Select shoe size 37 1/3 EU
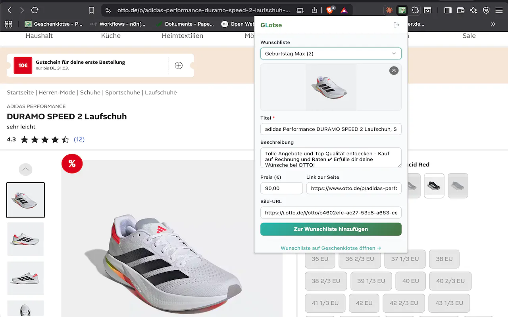Viewport: 508px width, 317px height. coord(405,259)
